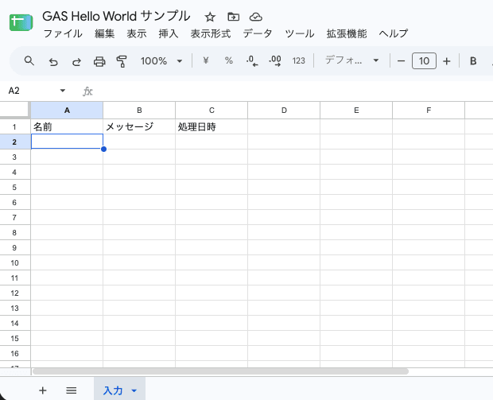The width and height of the screenshot is (493, 400).
Task: Star the GAS Hello World document
Action: [x=210, y=17]
